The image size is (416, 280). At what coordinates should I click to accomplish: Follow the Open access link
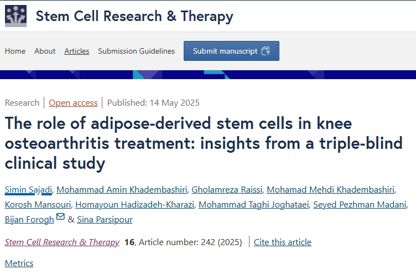pos(73,102)
